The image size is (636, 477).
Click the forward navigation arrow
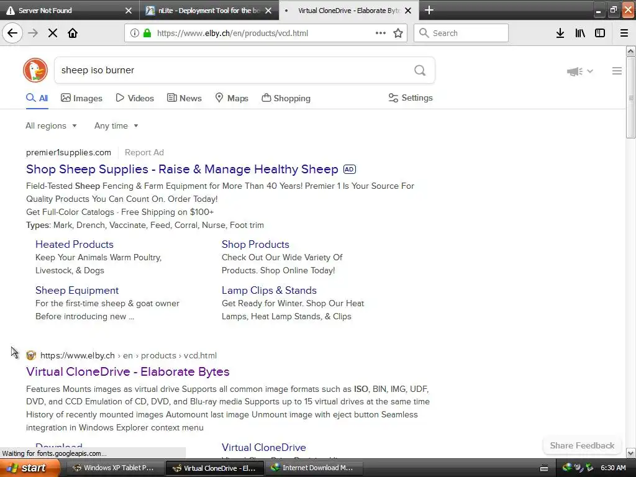33,33
